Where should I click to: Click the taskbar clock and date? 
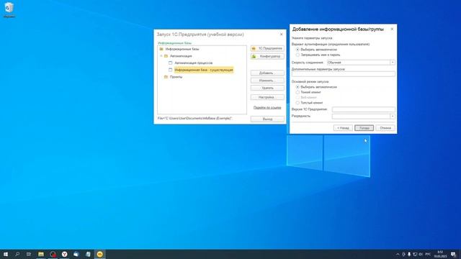pos(440,254)
